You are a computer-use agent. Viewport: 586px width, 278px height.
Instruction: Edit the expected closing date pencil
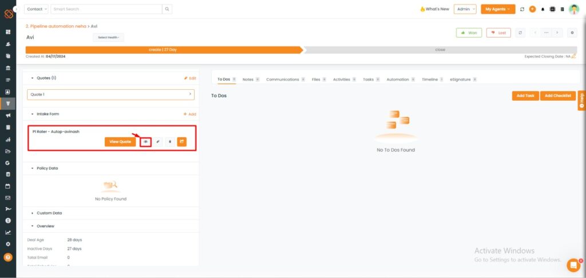point(573,57)
